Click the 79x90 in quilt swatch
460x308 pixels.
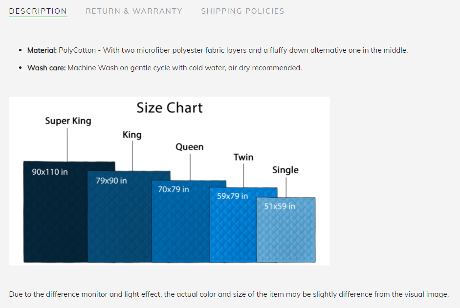click(120, 217)
